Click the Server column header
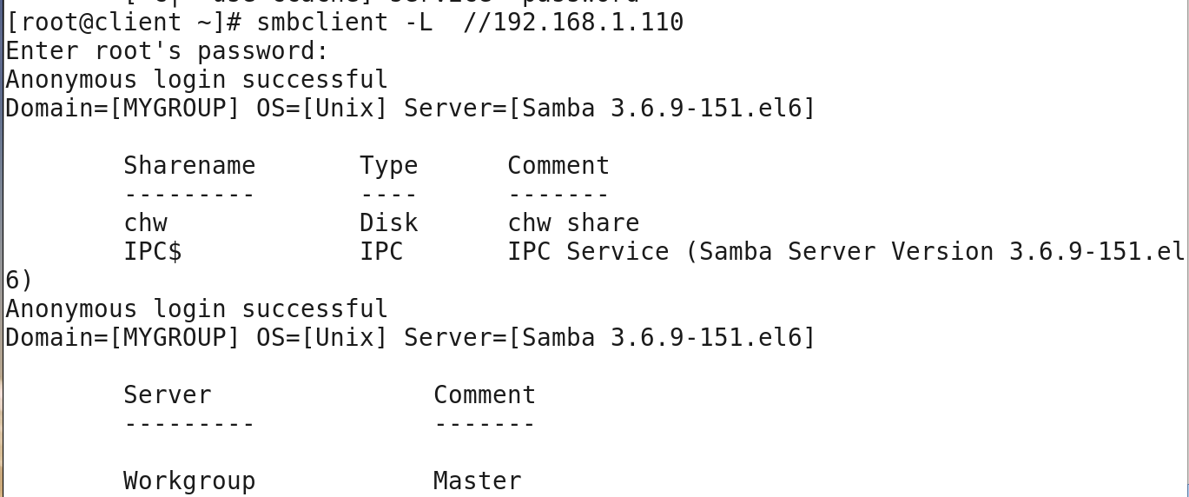Image resolution: width=1189 pixels, height=497 pixels. [168, 394]
